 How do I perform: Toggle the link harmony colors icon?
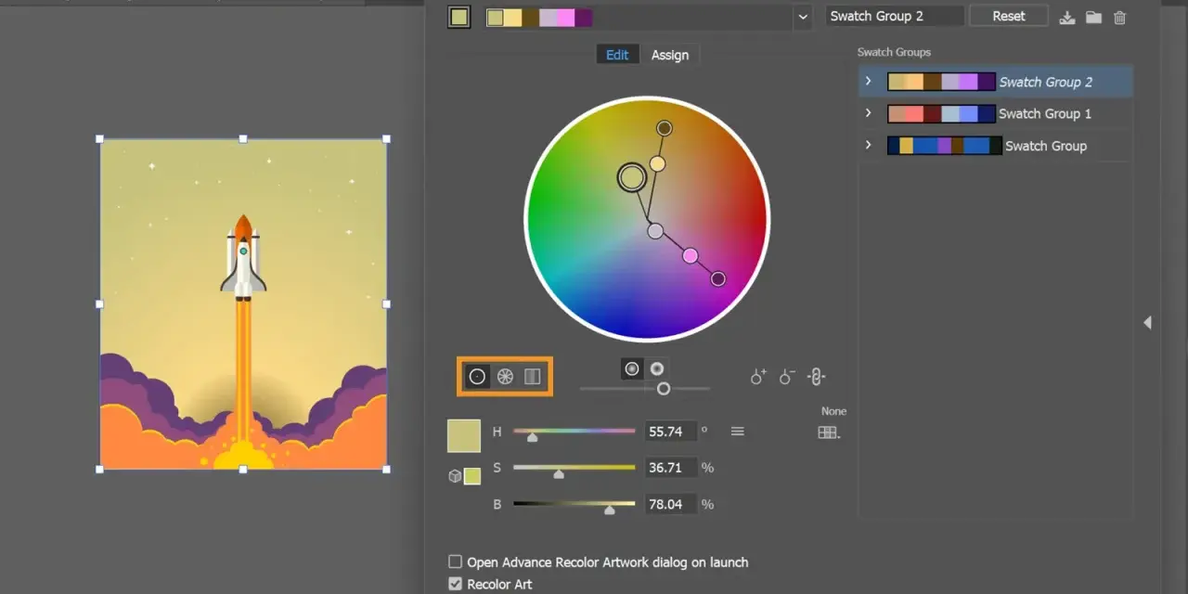817,377
